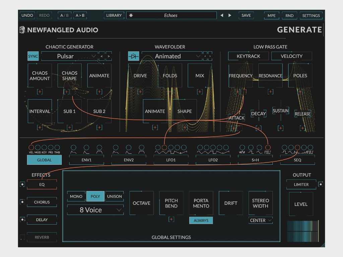Click the wavefolder diode symbol icon

click(133, 56)
